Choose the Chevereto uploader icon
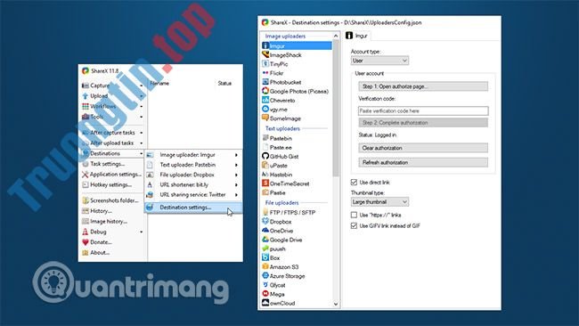Screen dimensions: 579x326 [265, 100]
